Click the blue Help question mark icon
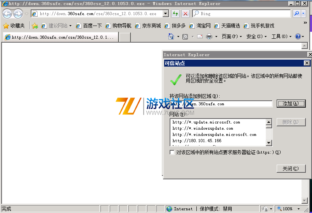Screen dimensions: 312x213 tap(298, 36)
